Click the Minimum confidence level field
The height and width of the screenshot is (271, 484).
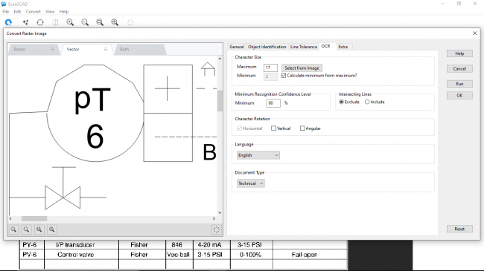coord(273,103)
